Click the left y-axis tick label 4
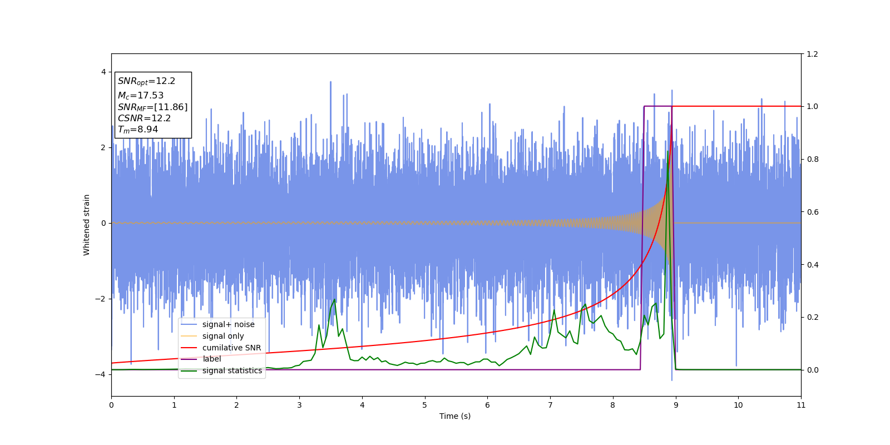 point(103,72)
